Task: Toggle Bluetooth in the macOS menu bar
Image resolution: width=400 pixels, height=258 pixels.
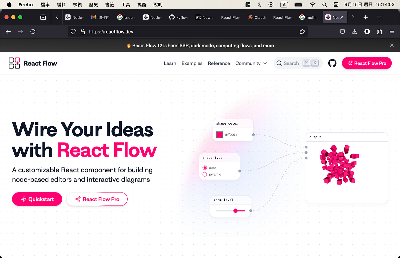Action: [x=259, y=5]
